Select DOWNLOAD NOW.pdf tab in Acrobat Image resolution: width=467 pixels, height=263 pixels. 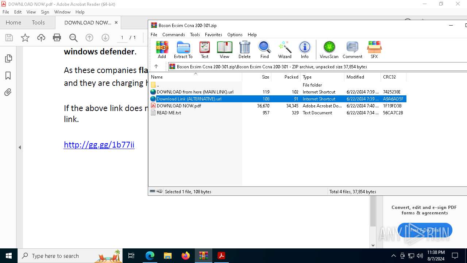tap(88, 22)
